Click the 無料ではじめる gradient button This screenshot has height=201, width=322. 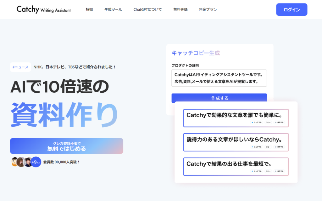(67, 146)
